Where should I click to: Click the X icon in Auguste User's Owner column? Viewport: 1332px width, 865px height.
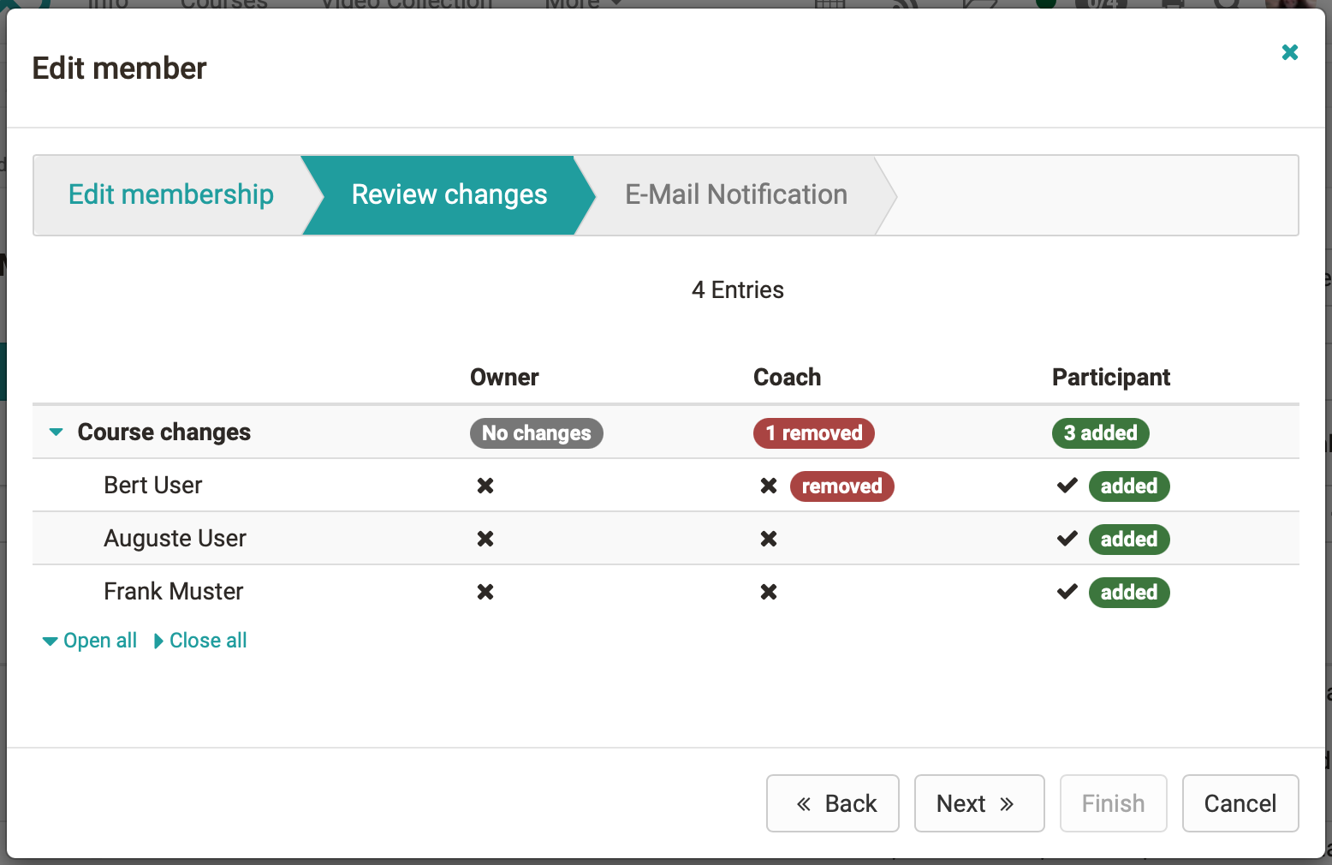tap(485, 539)
